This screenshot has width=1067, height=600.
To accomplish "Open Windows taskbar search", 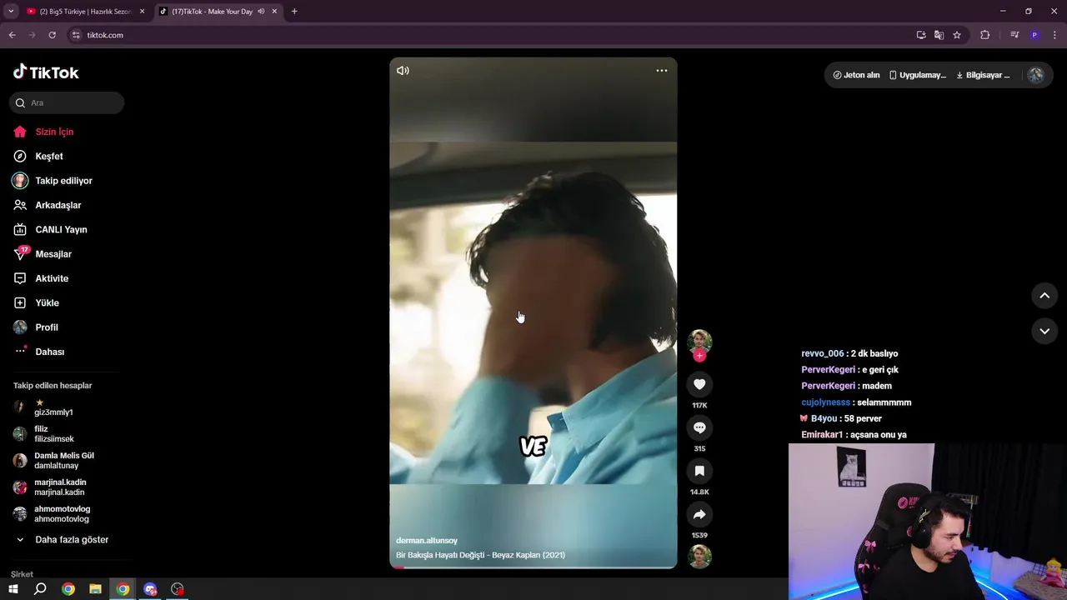I will (40, 589).
